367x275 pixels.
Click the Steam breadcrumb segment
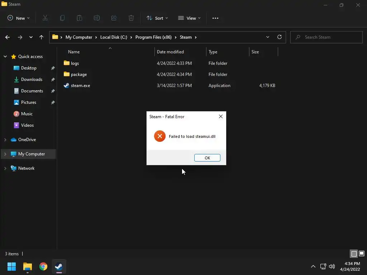(x=186, y=37)
